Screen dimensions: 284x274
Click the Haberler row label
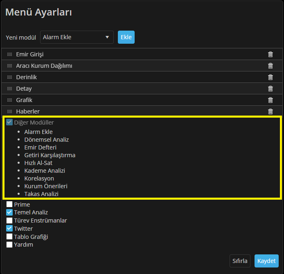(28, 111)
